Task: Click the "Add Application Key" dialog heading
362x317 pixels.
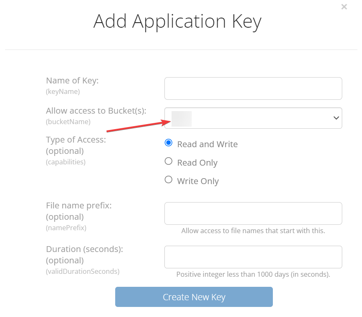Action: click(177, 21)
